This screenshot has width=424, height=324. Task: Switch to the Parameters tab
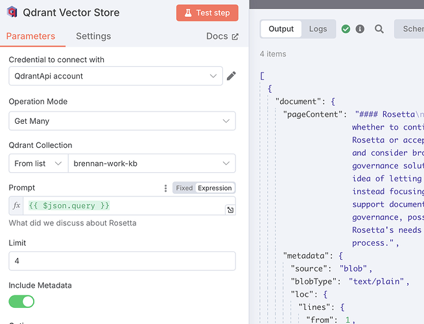pyautogui.click(x=30, y=36)
